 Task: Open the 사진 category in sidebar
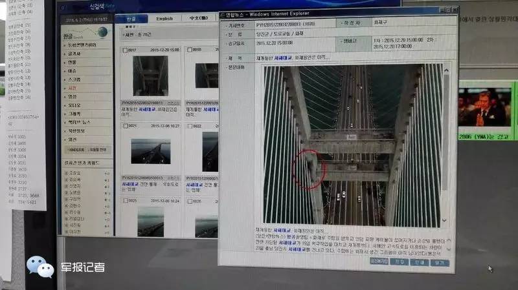[x=73, y=88]
